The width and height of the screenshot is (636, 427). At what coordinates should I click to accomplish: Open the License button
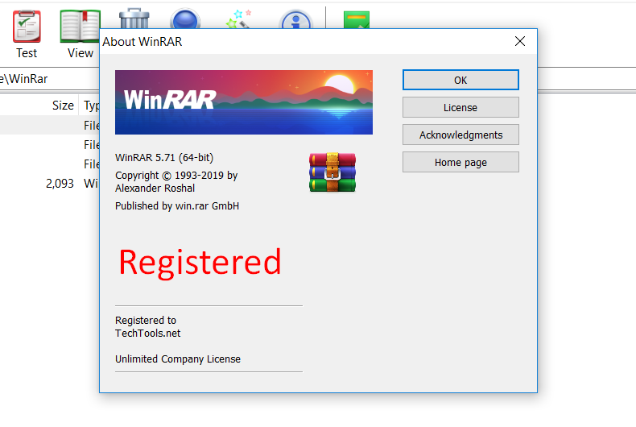tap(460, 108)
